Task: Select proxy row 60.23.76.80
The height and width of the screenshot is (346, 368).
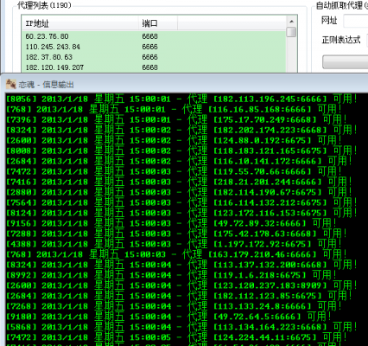Action: tap(154, 36)
